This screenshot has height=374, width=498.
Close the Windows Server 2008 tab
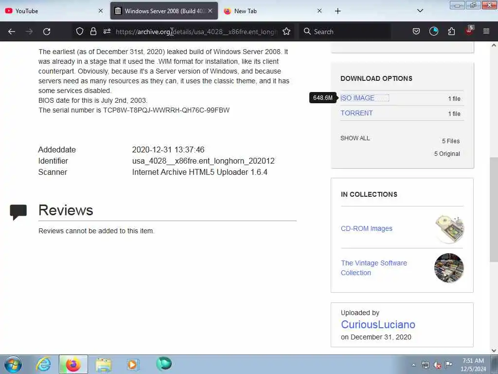pos(210,11)
